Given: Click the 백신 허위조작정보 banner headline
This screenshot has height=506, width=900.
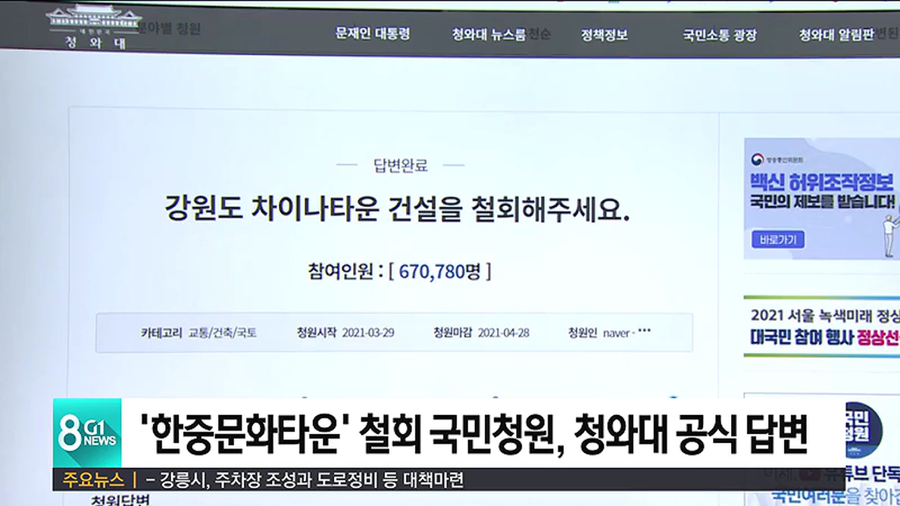Looking at the screenshot, I should tap(823, 183).
